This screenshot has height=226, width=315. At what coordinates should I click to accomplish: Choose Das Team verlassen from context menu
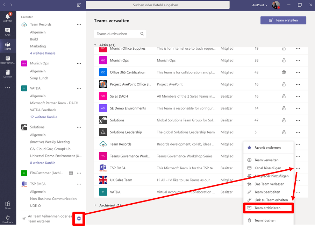[x=269, y=184]
